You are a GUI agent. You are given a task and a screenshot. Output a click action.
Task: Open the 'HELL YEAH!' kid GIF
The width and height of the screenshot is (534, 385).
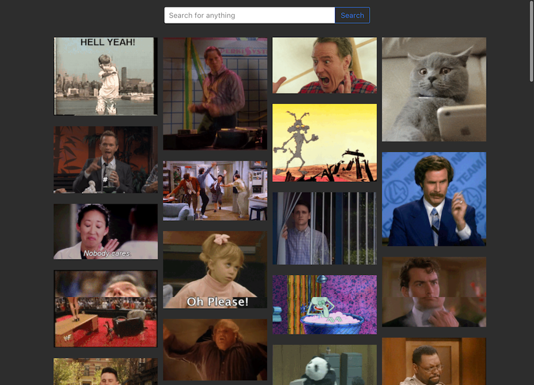click(x=105, y=76)
